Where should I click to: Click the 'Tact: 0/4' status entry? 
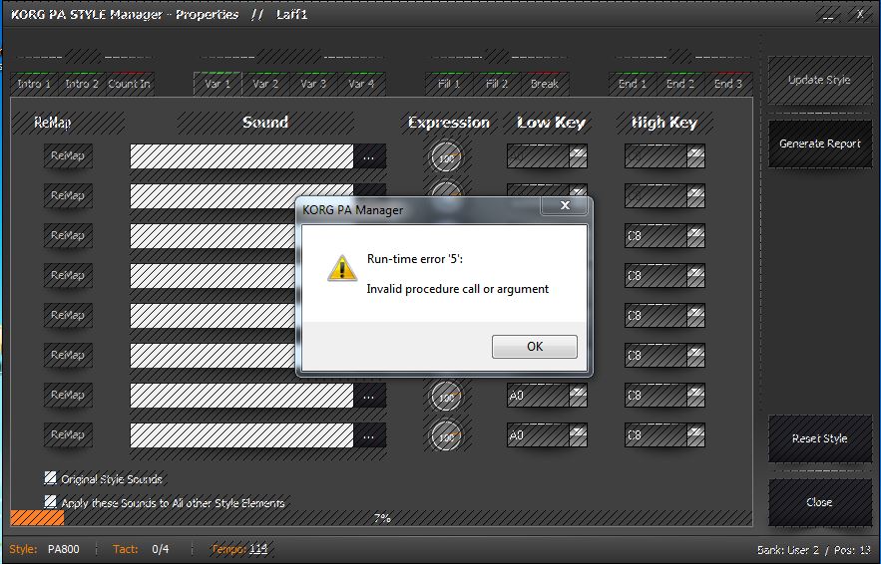click(141, 549)
